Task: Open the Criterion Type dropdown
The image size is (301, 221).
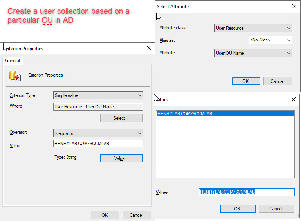Action: 98,95
